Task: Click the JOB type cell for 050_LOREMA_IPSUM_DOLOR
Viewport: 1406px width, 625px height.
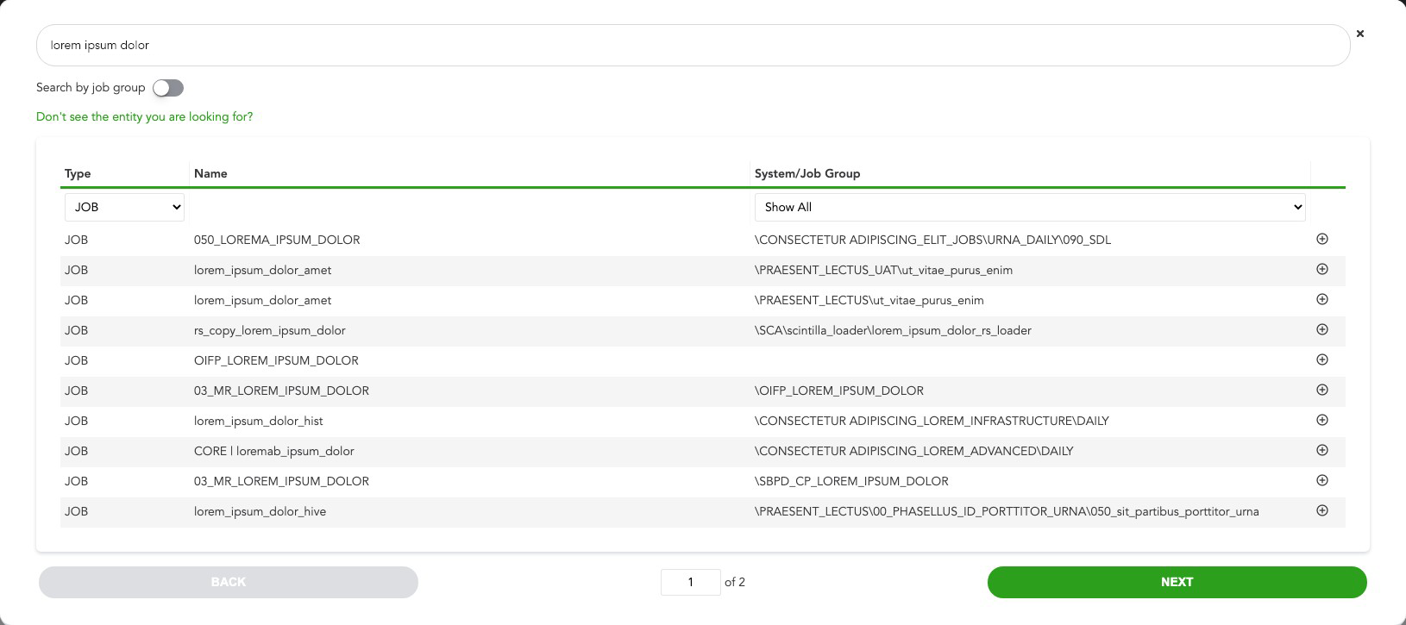Action: pyautogui.click(x=76, y=240)
